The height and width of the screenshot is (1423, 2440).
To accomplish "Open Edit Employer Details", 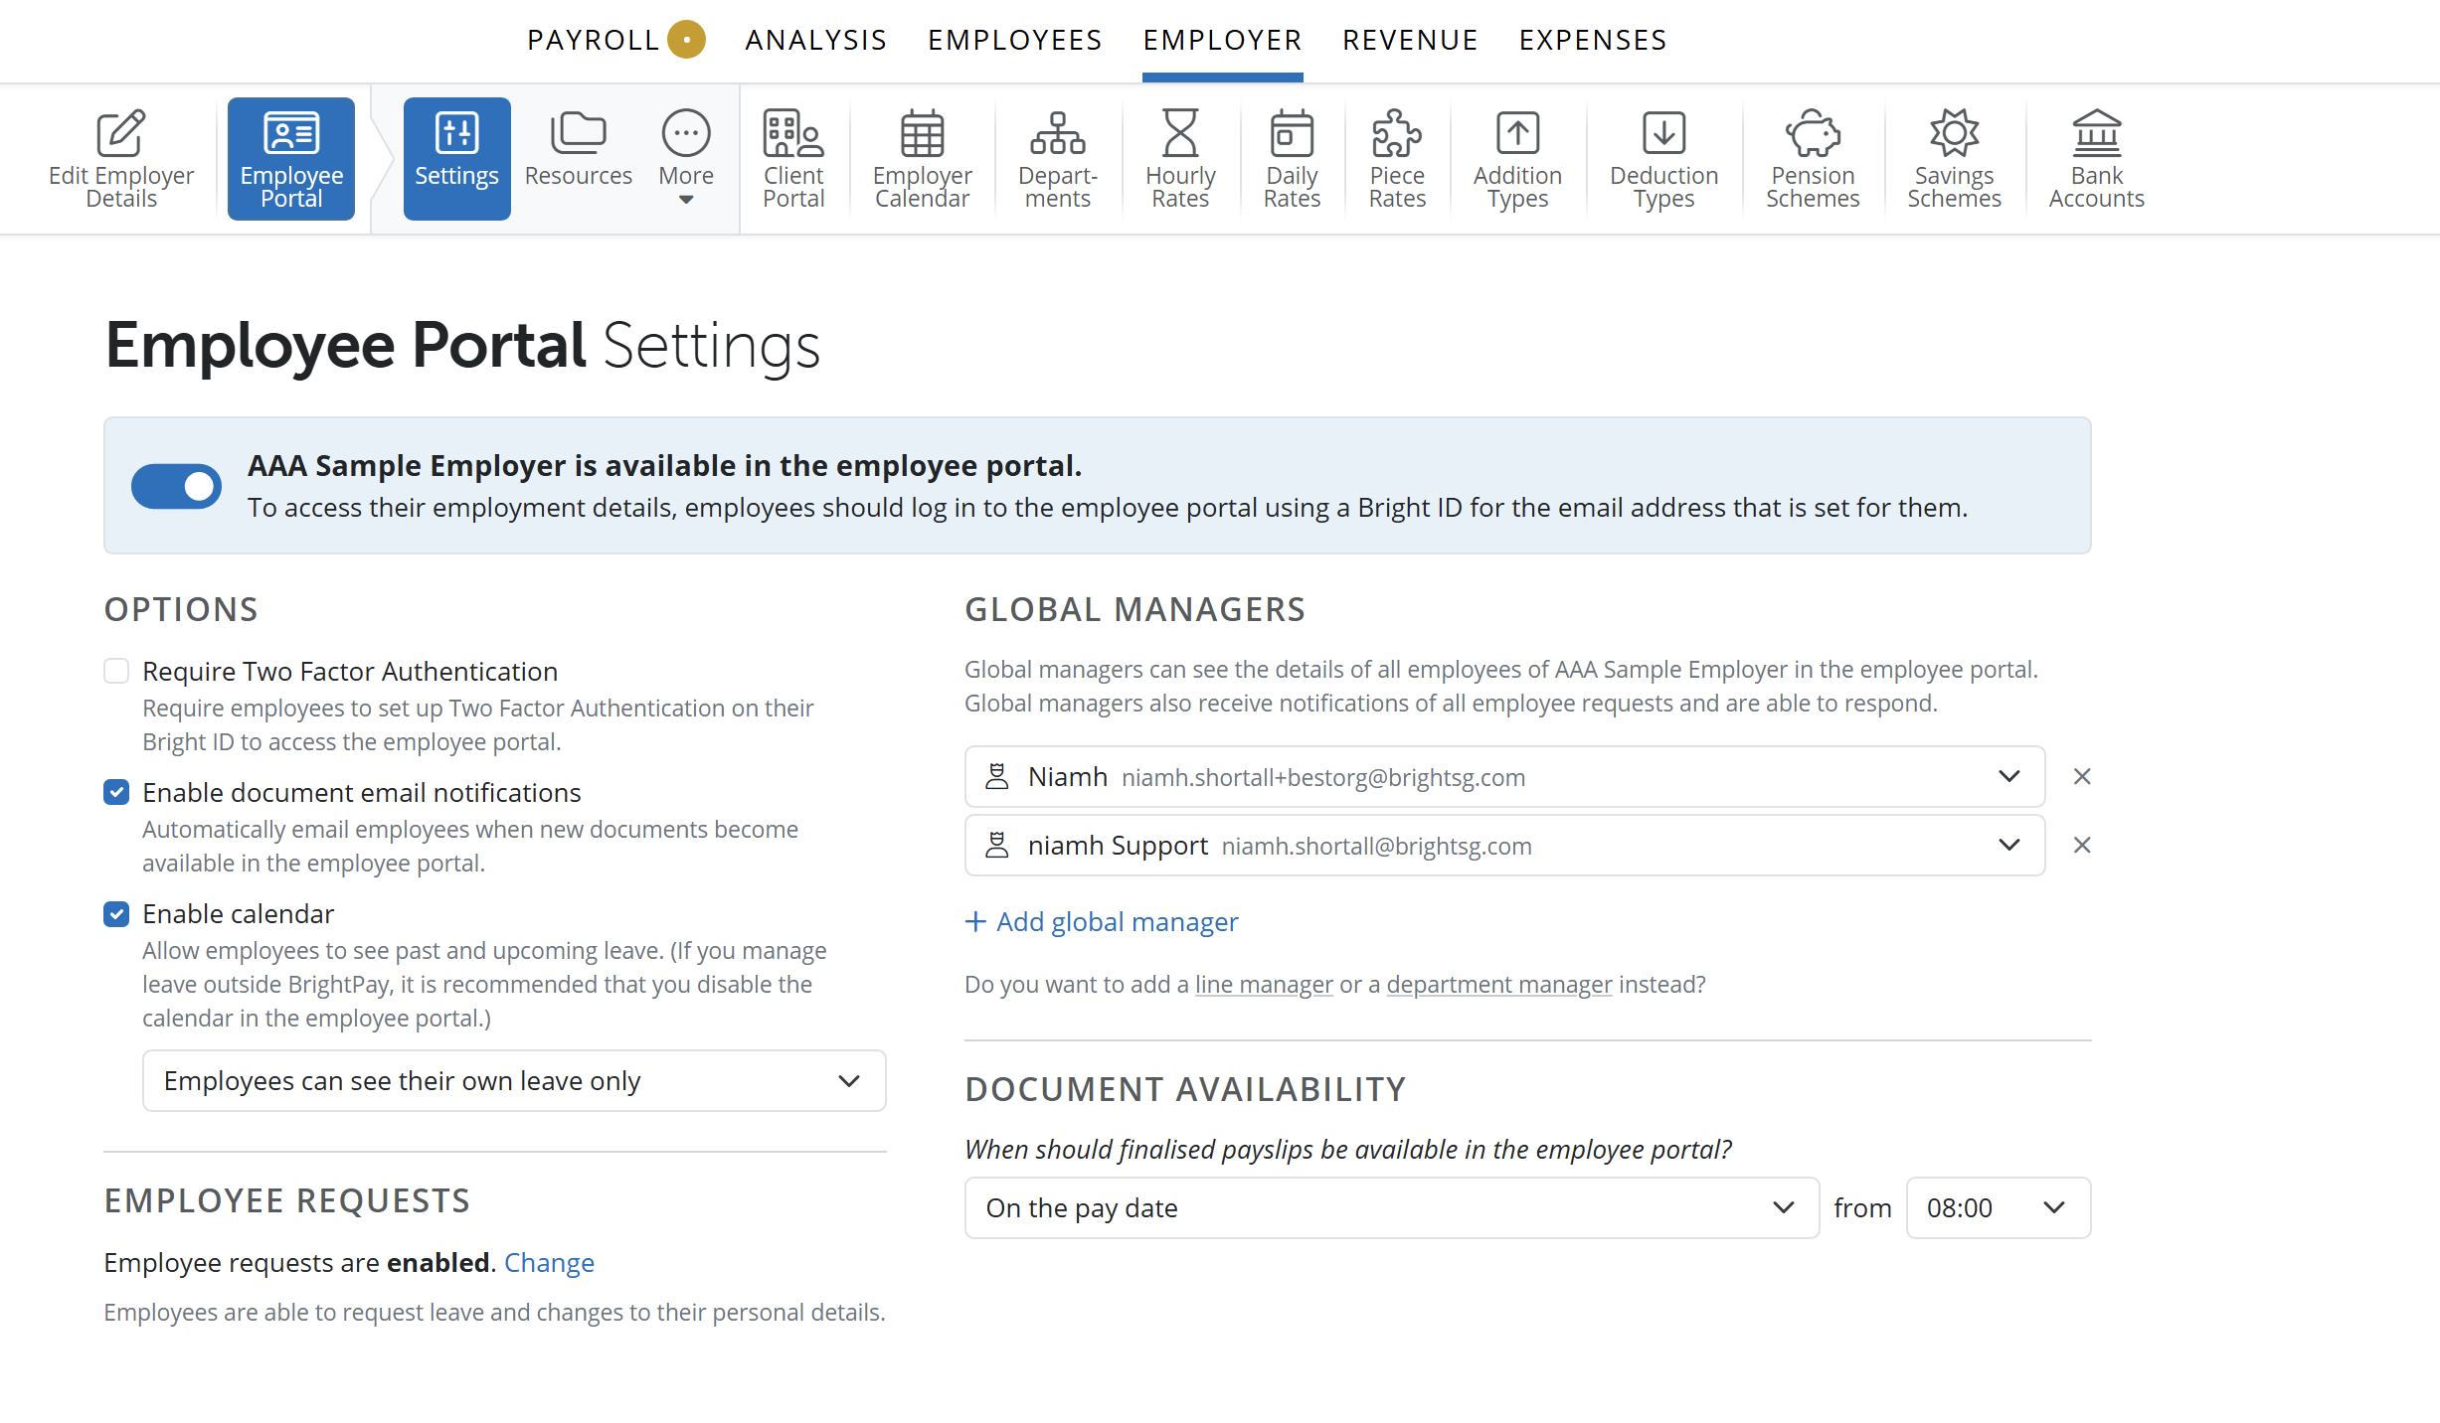I will (x=121, y=159).
